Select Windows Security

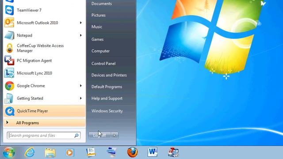107,111
